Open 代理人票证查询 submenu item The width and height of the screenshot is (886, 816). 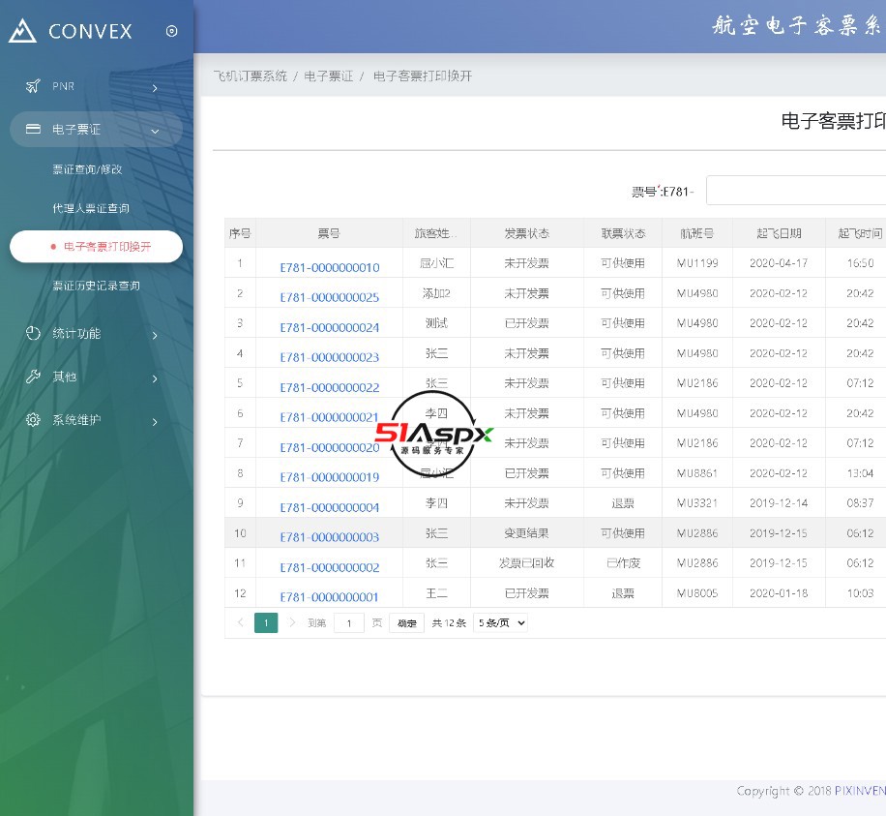(91, 208)
